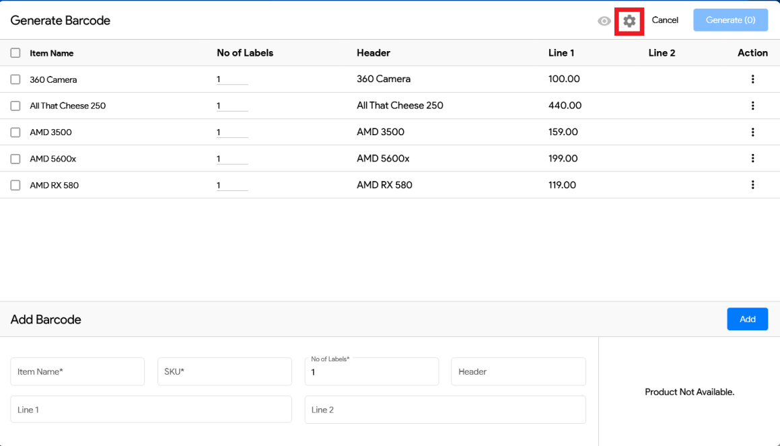
Task: Open action menu for All That Cheese 250
Action: 752,106
